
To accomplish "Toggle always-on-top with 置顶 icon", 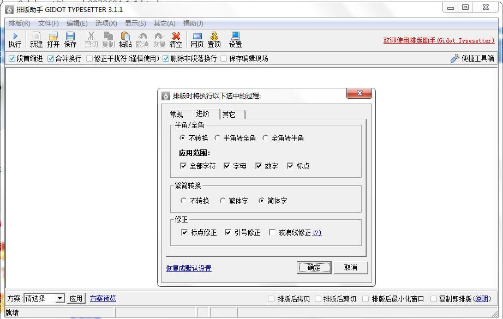I will tap(214, 40).
